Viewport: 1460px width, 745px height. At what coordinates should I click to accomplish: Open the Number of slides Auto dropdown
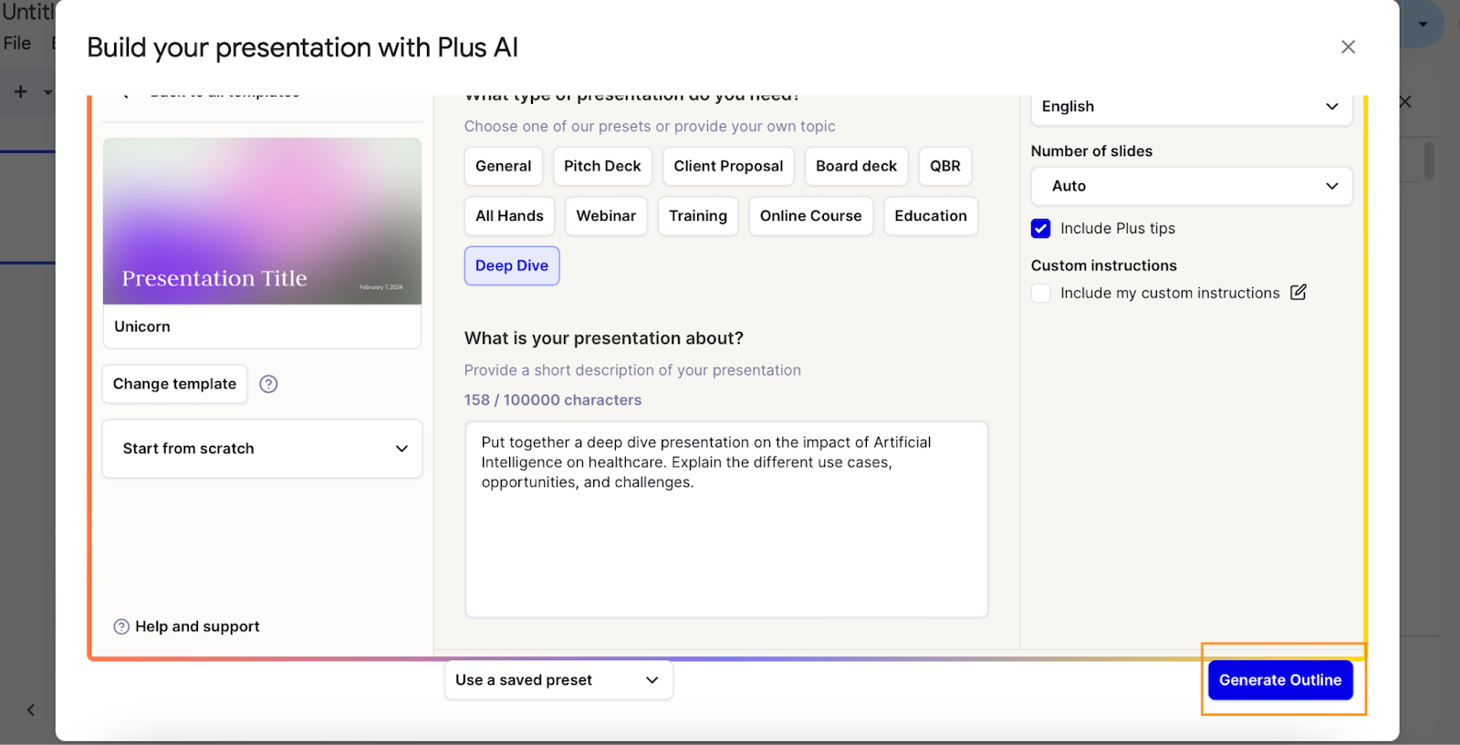tap(1191, 186)
